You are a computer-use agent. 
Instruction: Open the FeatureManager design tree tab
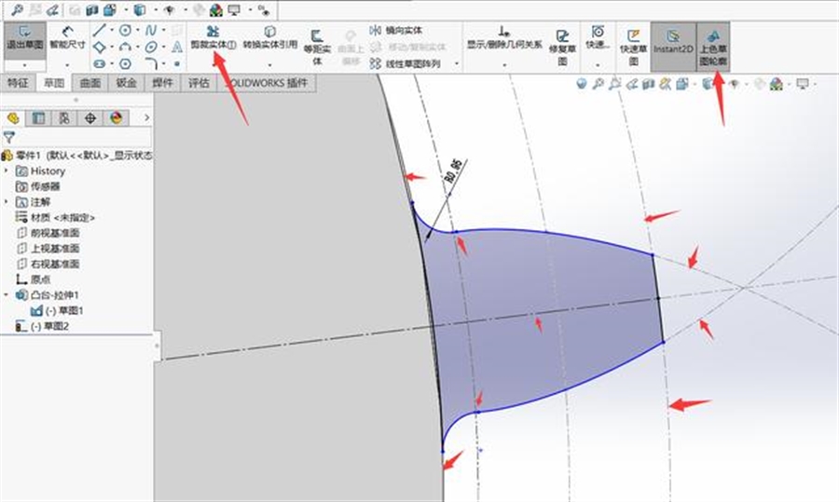(13, 117)
